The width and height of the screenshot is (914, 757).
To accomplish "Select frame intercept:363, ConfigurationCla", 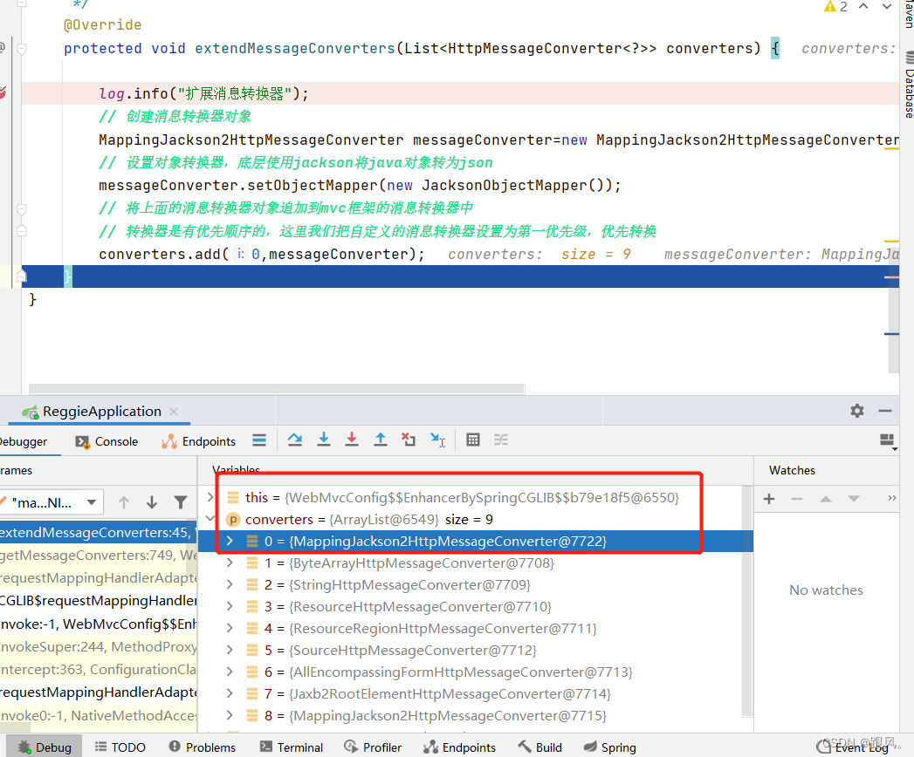I will [98, 669].
